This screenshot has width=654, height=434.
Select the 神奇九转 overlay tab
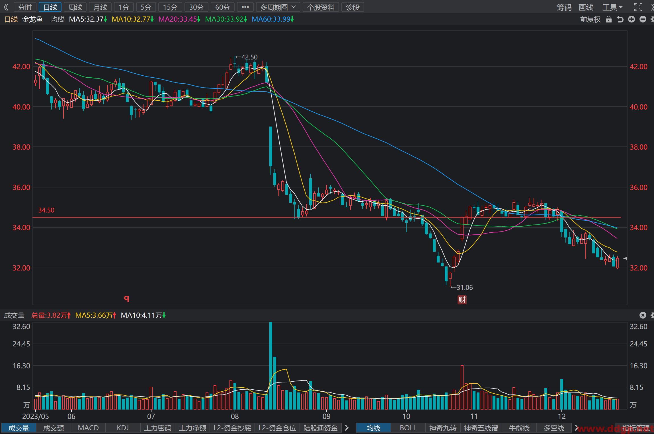(443, 428)
